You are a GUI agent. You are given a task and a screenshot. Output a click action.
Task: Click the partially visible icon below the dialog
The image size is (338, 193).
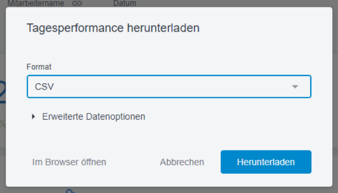coord(71,191)
